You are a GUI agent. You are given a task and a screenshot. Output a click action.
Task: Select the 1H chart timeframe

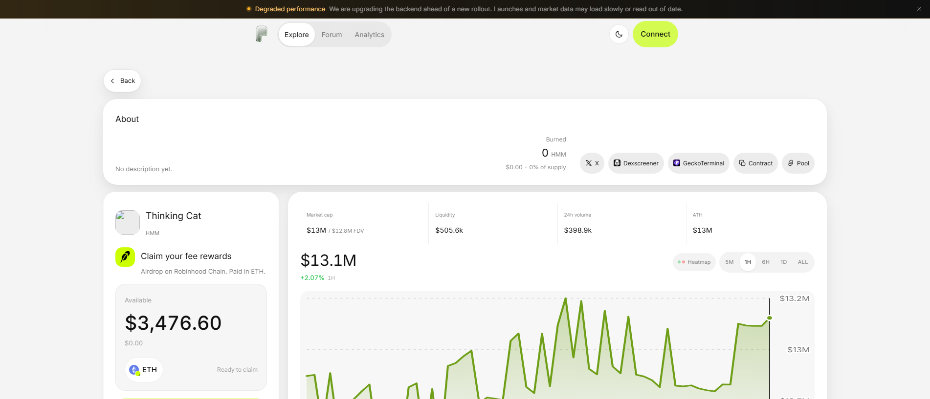pos(748,262)
